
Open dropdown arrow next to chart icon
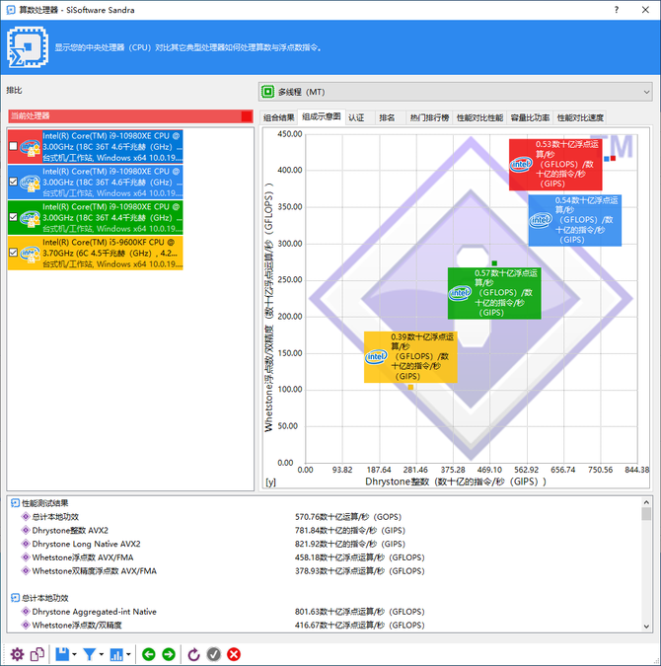tap(128, 654)
